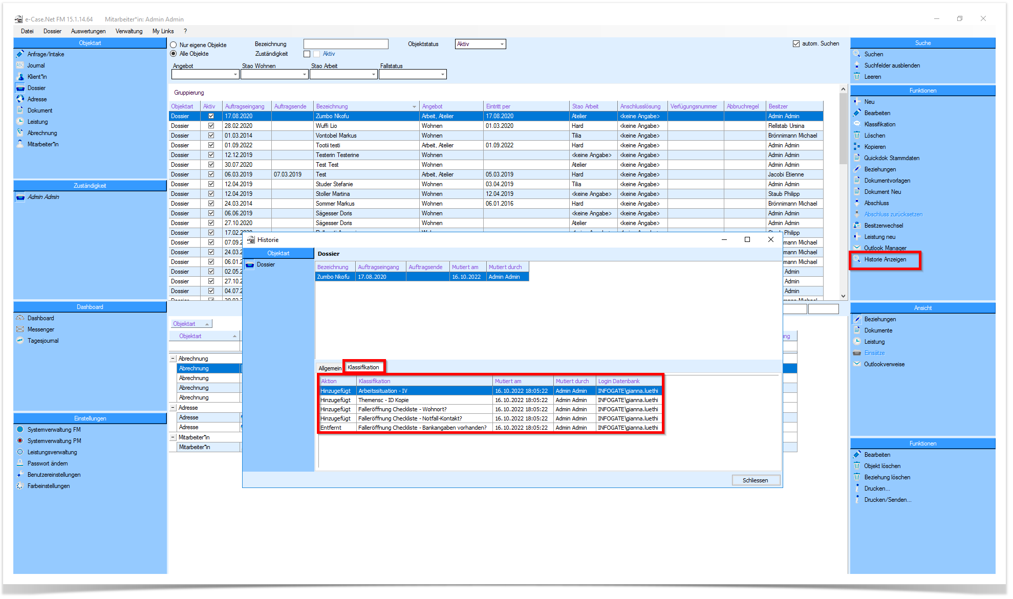Viewport: 1013px width, 599px height.
Task: Select the Klient*in person icon
Action: [x=20, y=76]
